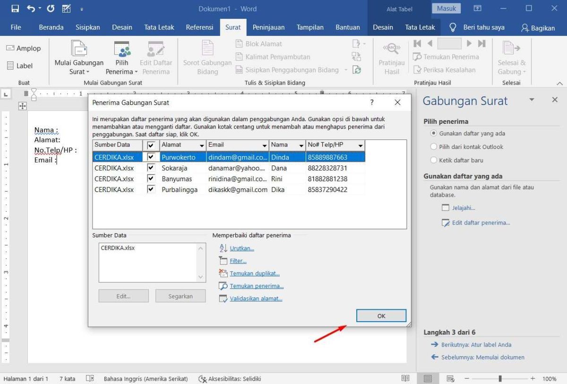The height and width of the screenshot is (384, 567).
Task: Click the lightbulb Beri tahu saya icon
Action: tap(453, 27)
